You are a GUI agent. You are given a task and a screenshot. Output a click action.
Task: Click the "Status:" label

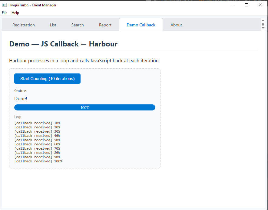pos(20,91)
